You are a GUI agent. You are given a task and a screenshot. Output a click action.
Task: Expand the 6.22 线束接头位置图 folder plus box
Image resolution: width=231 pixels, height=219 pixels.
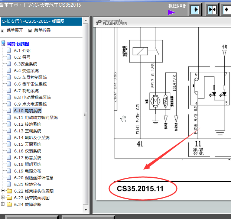pyautogui.click(x=3, y=190)
